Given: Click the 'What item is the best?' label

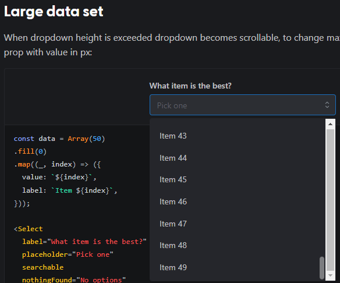Looking at the screenshot, I should [x=190, y=86].
